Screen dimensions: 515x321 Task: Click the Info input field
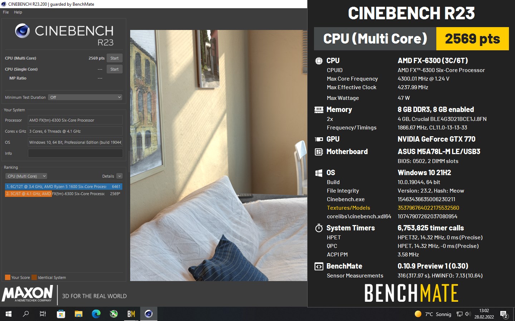click(x=75, y=153)
